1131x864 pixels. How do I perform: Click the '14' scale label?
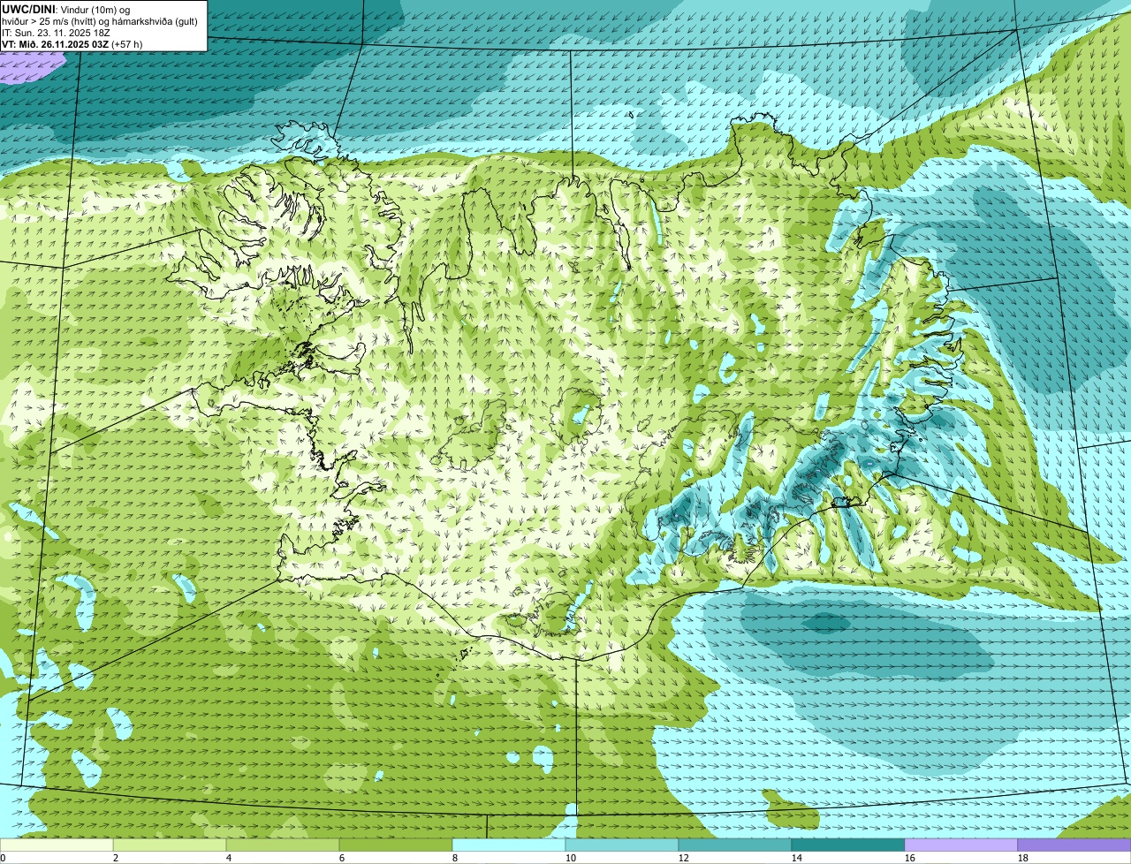pyautogui.click(x=797, y=858)
